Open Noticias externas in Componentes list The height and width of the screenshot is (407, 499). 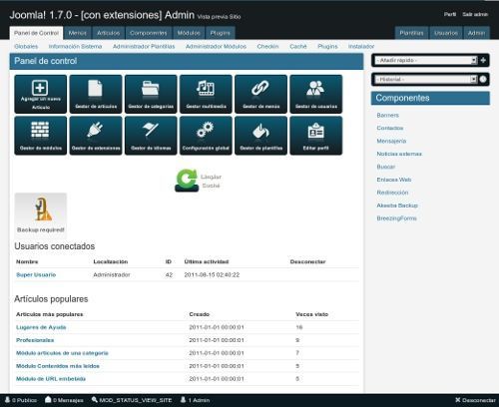(x=399, y=154)
